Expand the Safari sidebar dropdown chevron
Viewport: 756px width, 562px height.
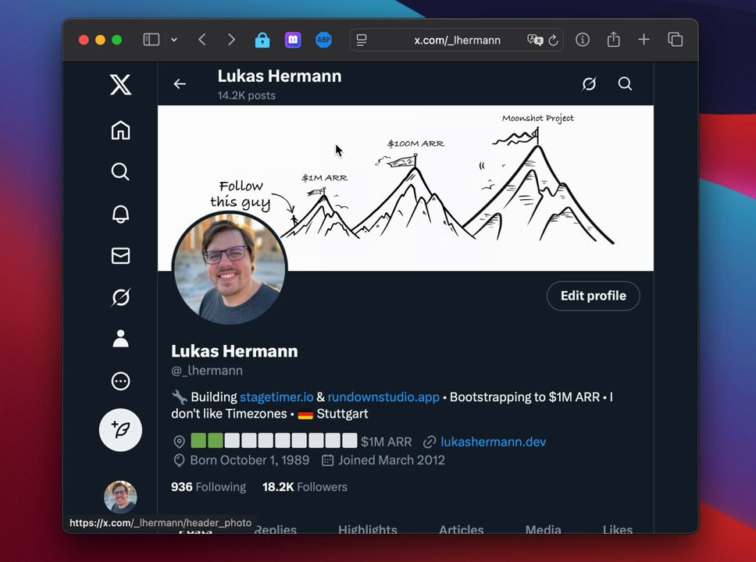(x=174, y=40)
